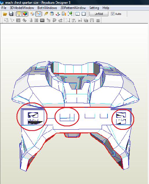
Task: Click the Save floppy disk icon
Action: point(11,14)
